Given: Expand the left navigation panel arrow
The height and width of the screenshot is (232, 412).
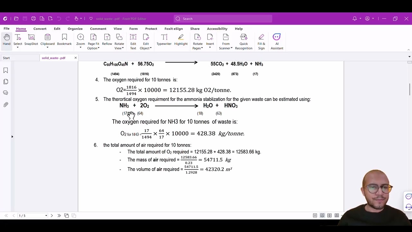Looking at the screenshot, I should 12,137.
